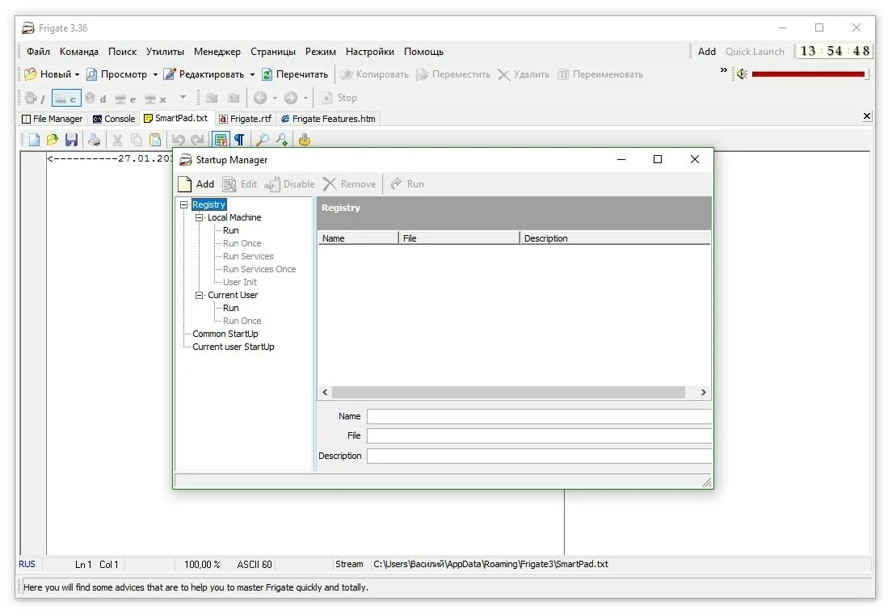Viewport: 888px width, 610px height.
Task: Mute sound using the speaker icon
Action: point(741,74)
